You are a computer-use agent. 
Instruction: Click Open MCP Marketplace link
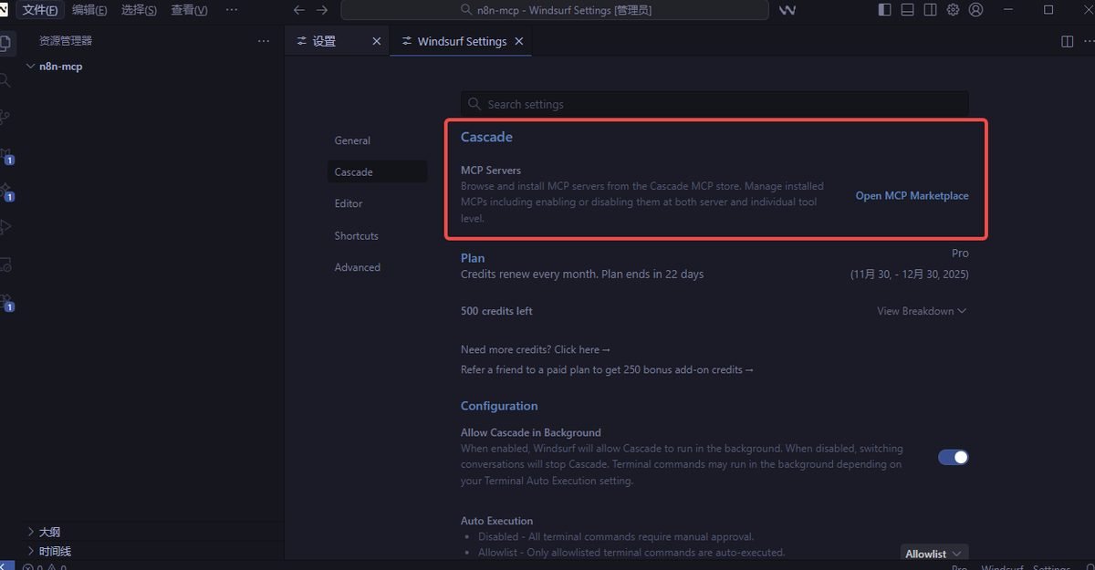point(912,196)
